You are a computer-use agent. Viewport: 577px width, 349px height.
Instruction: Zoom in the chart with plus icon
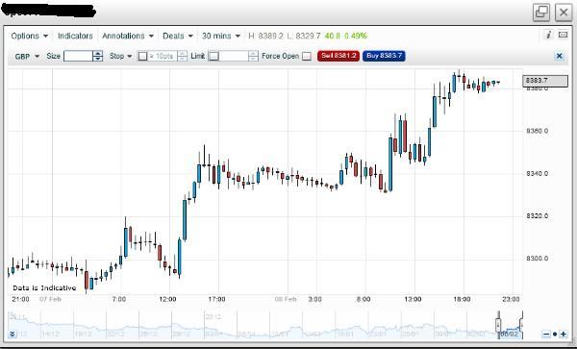coord(563,335)
